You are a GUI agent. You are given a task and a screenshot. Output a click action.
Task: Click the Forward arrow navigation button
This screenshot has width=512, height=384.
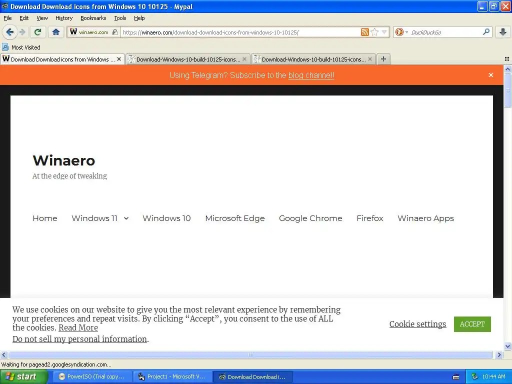(x=22, y=32)
